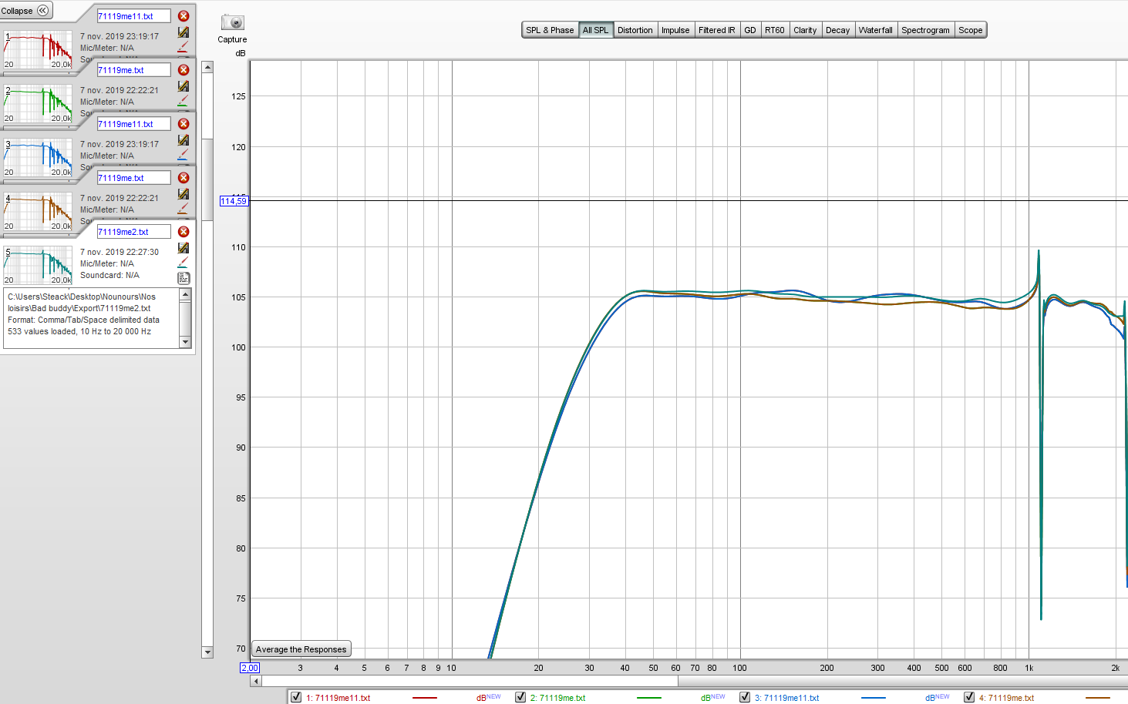Image resolution: width=1128 pixels, height=704 pixels.
Task: Click the dB axis label
Action: [241, 53]
